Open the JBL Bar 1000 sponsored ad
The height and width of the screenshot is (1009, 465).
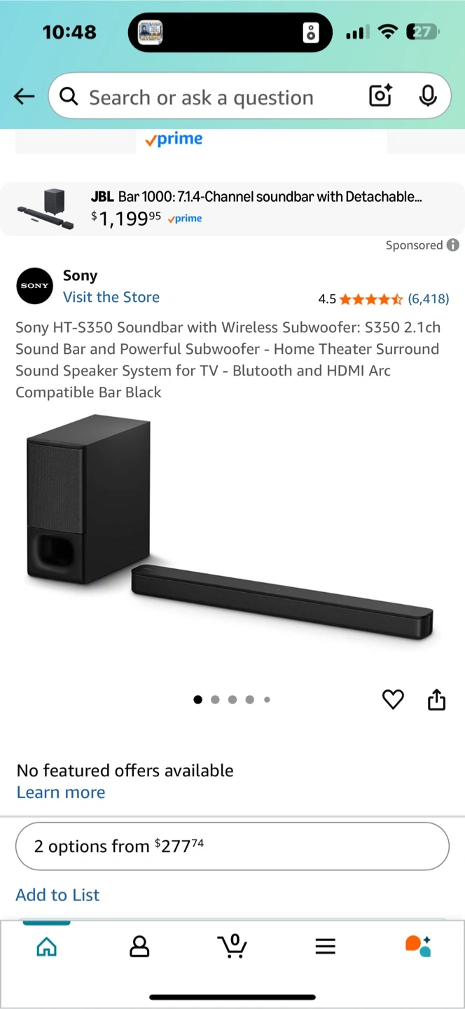tap(233, 209)
